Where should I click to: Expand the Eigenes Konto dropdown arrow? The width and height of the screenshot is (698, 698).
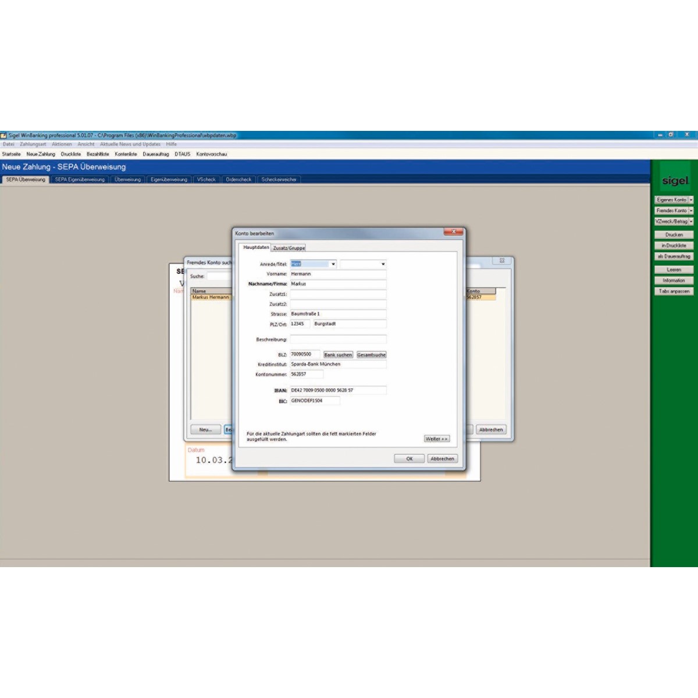tap(691, 200)
